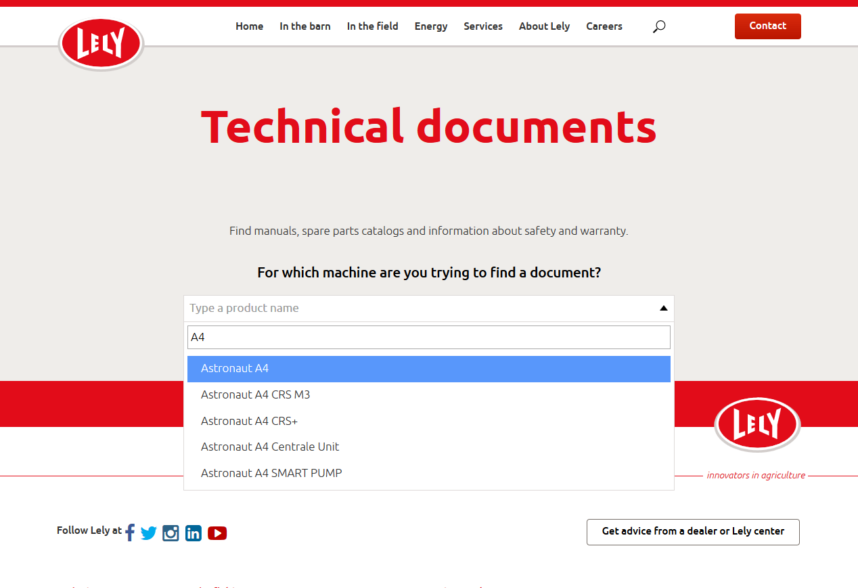Viewport: 858px width, 588px height.
Task: Click the footer Lely logo
Action: tap(757, 425)
